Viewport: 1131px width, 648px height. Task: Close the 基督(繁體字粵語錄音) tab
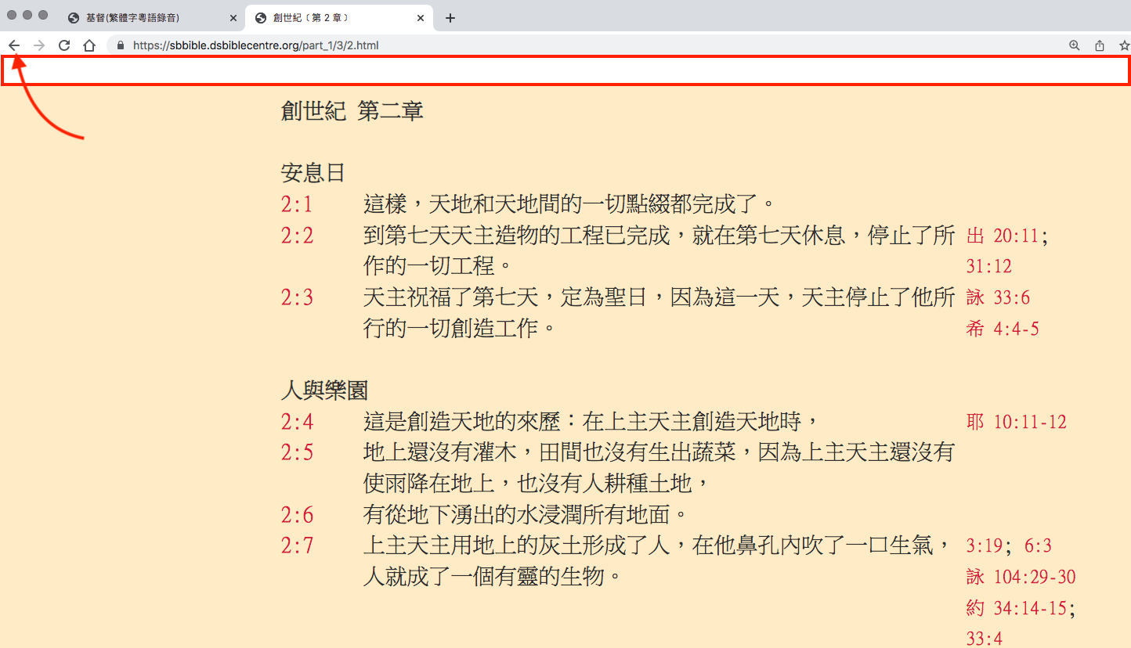pos(233,17)
